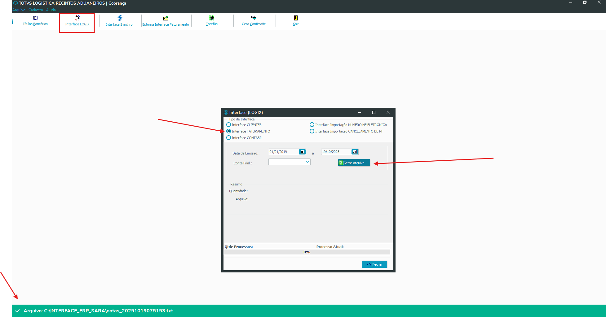Open end date calendar picker icon

click(355, 152)
